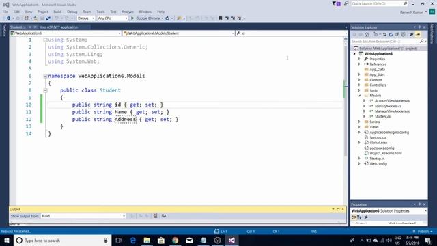The width and height of the screenshot is (437, 246).
Task: Open File Explorer from the taskbar
Action: [147, 241]
